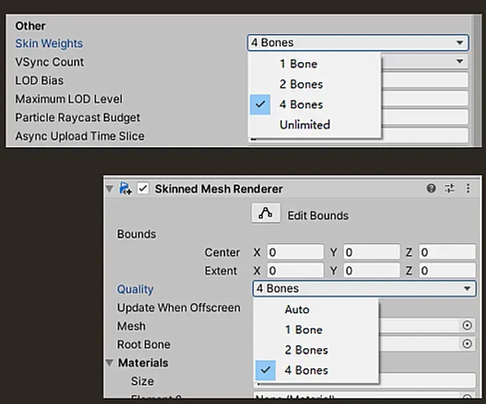The width and height of the screenshot is (486, 404).
Task: Disable the Skinned Mesh Renderer checkbox
Action: pos(143,189)
